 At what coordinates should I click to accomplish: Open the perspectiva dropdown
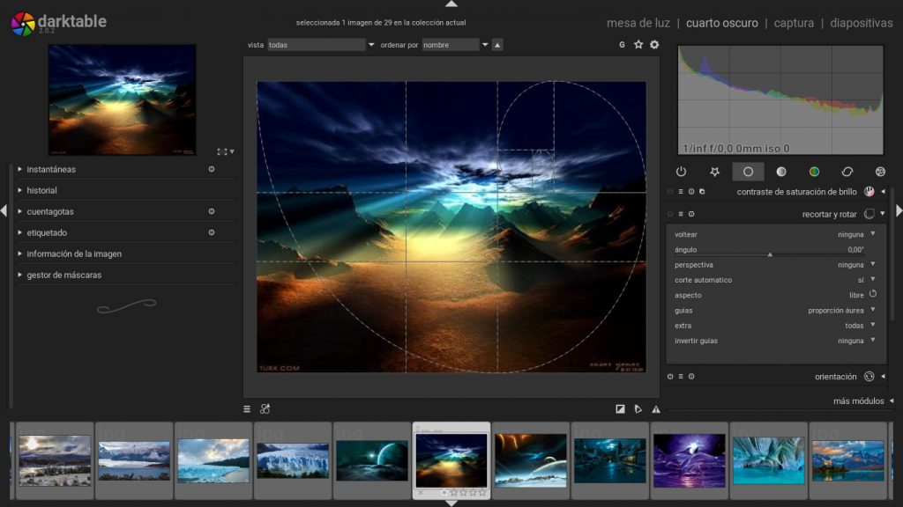(x=776, y=264)
